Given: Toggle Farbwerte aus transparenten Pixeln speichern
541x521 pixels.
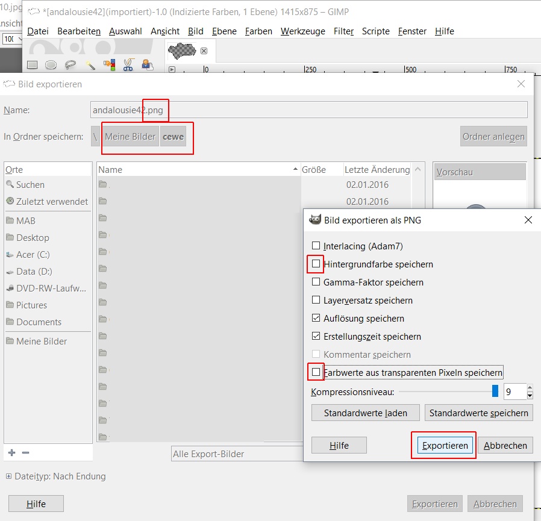Looking at the screenshot, I should 316,372.
